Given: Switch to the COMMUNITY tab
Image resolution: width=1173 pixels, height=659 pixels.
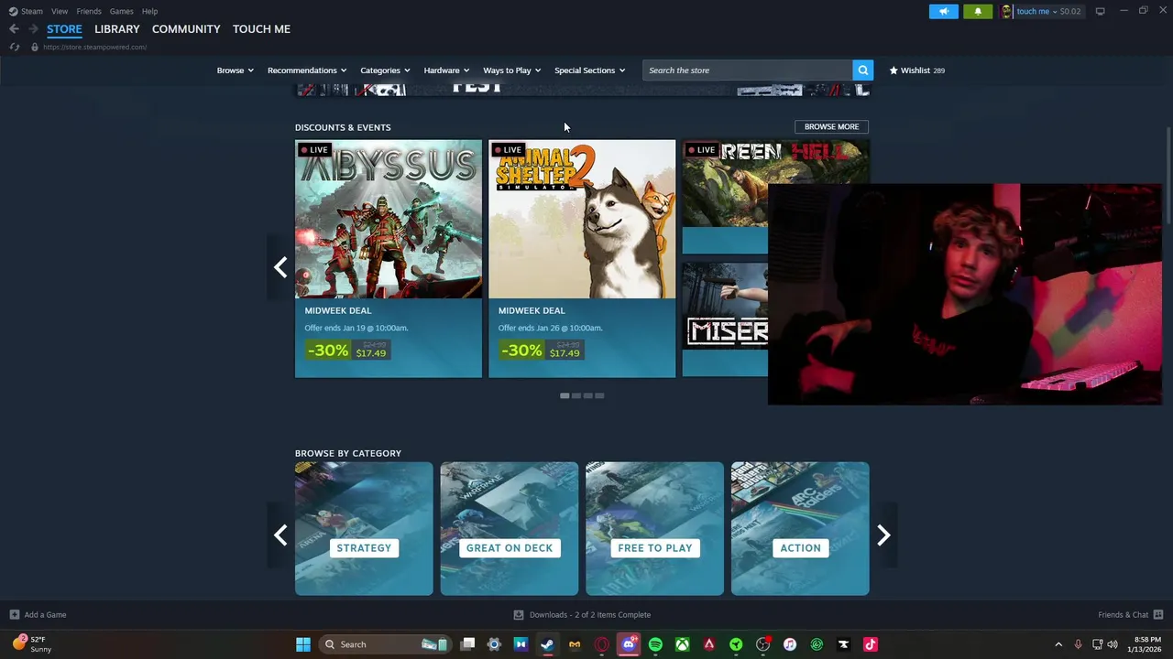Looking at the screenshot, I should (186, 29).
